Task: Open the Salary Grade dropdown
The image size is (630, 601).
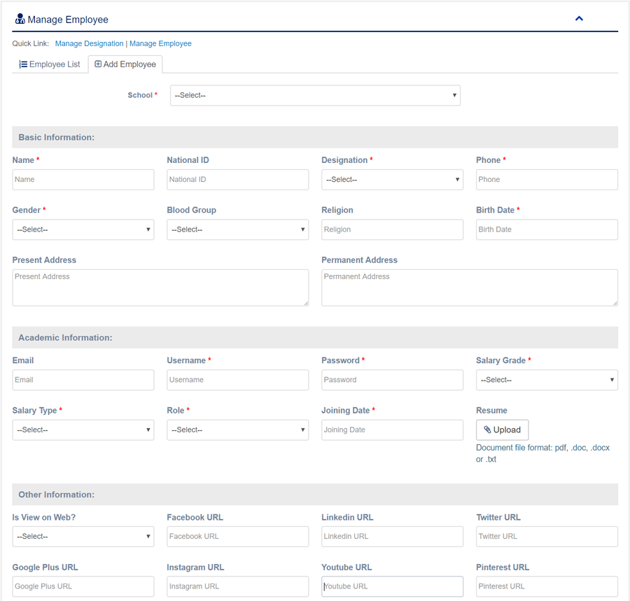Action: click(x=547, y=380)
